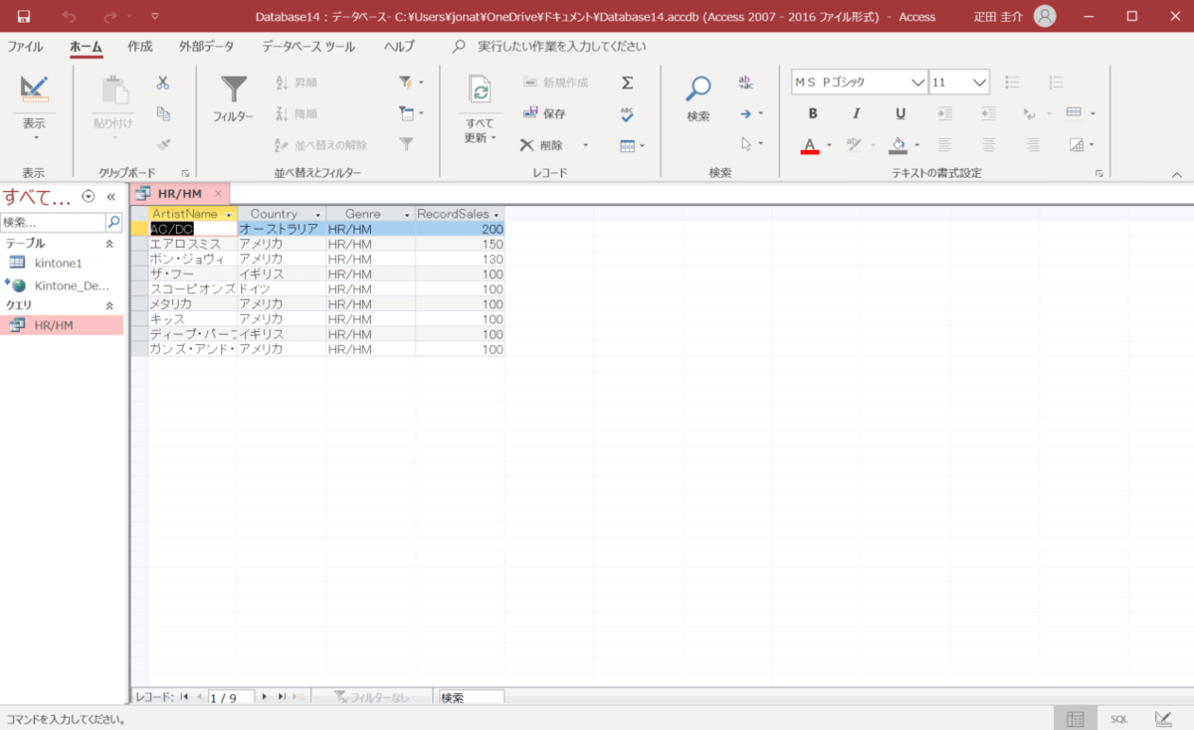This screenshot has height=730, width=1194.
Task: Collapse the ribbon with the chevron
Action: tap(1176, 174)
